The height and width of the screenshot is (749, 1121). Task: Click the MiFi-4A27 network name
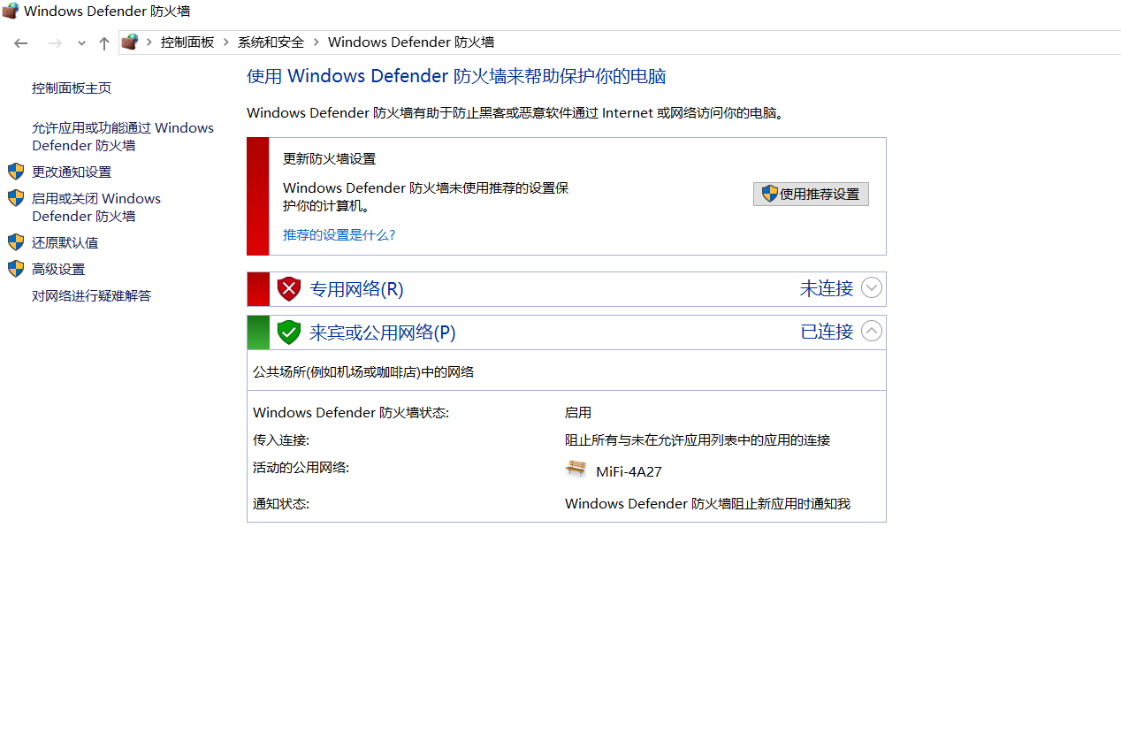point(629,472)
